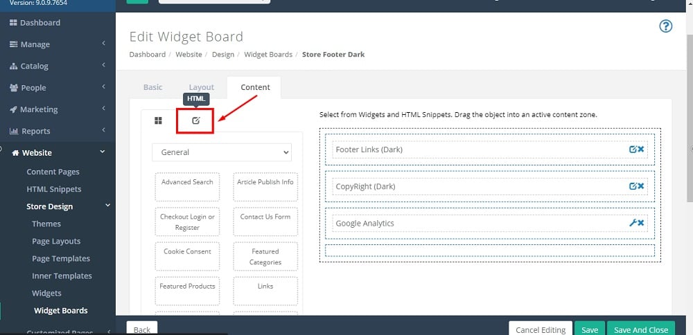Open the General widget category dropdown
Image resolution: width=693 pixels, height=335 pixels.
[222, 152]
